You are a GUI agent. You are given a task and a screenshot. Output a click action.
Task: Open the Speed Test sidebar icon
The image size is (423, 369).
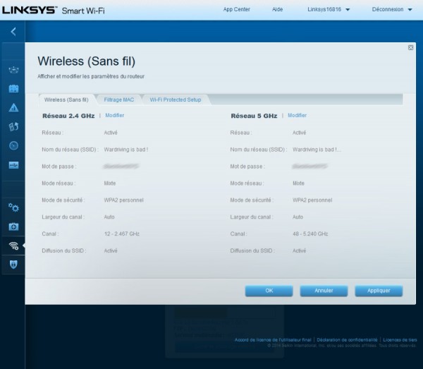pos(13,146)
